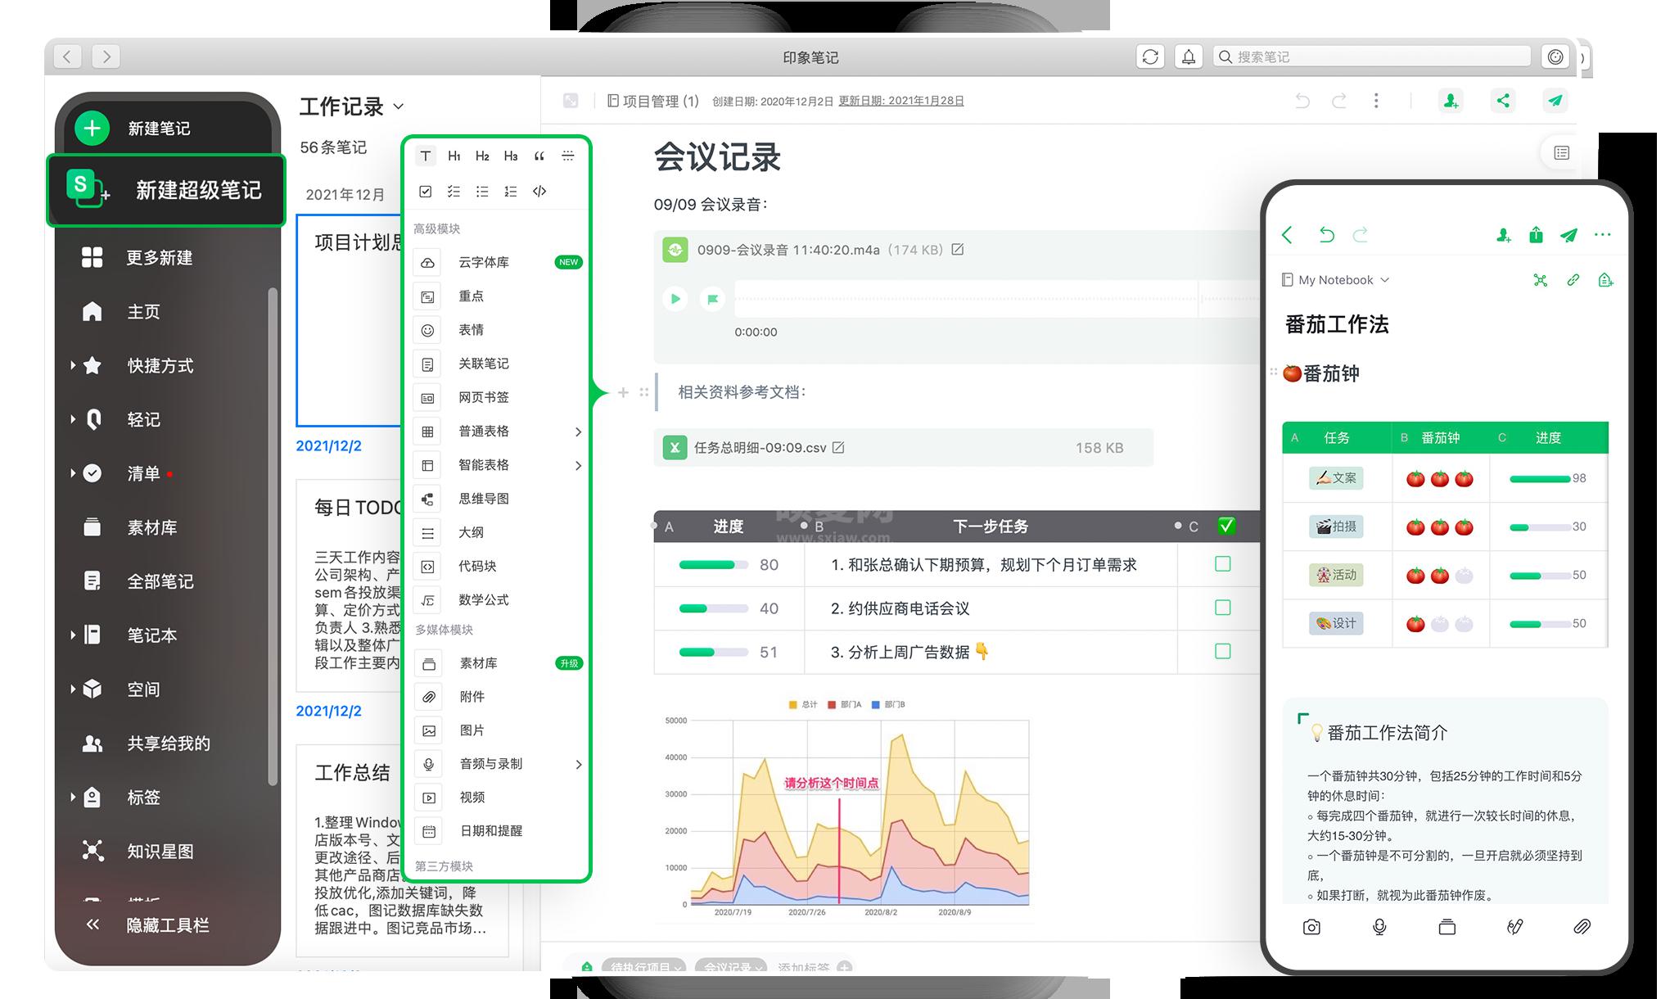1670x999 pixels.
Task: Open the 项目计划 note card thumbnail
Action: point(349,320)
